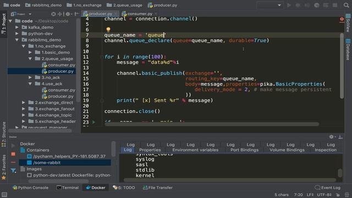Toggle the 1: Project tool window

[4, 24]
